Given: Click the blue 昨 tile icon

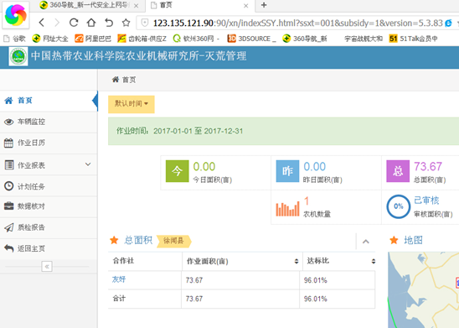Looking at the screenshot, I should pyautogui.click(x=287, y=171).
